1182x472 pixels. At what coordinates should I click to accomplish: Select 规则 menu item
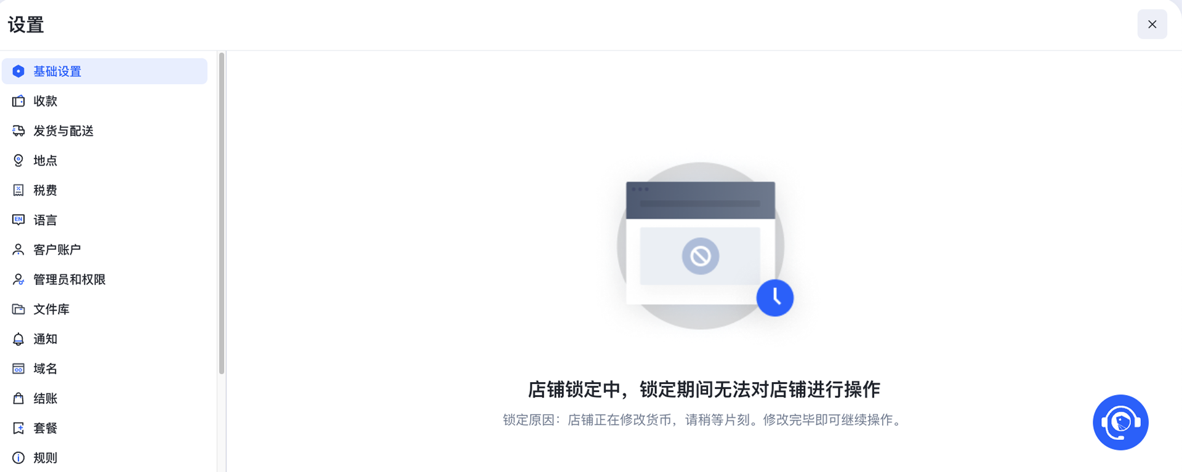(105, 458)
